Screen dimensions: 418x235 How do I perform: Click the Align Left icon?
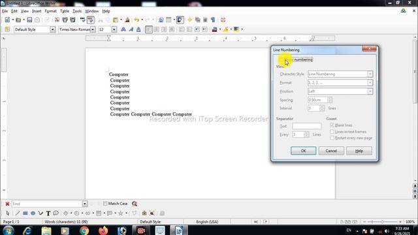point(149,29)
